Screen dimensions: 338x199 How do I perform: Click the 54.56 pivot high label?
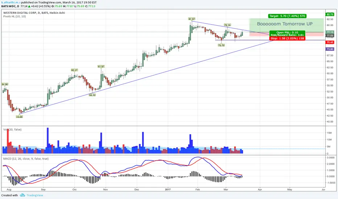5,84
